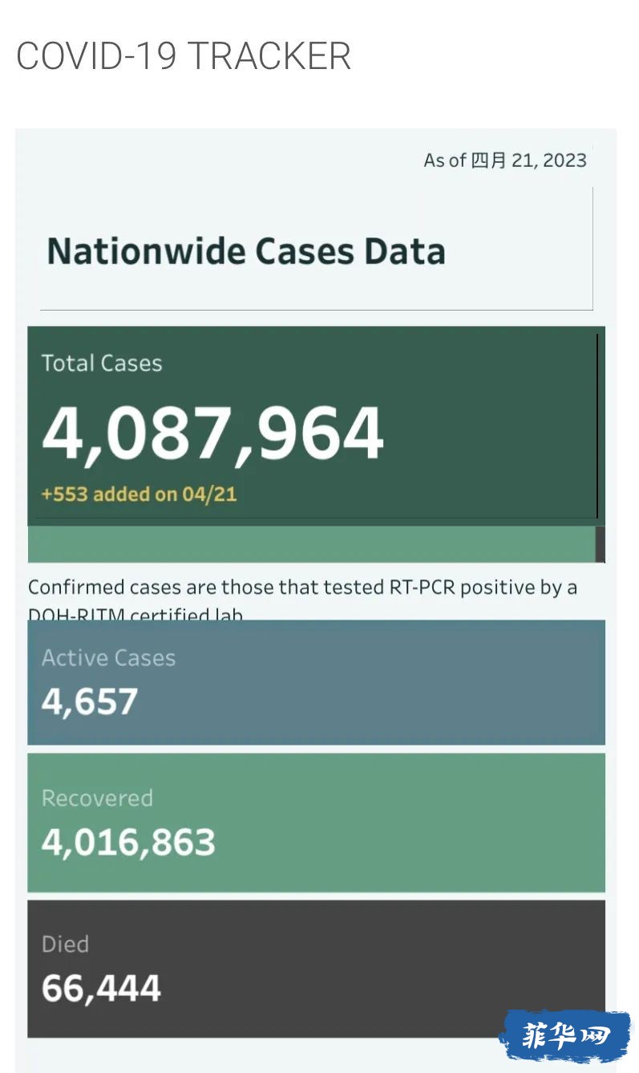639x1073 pixels.
Task: Select the Active Cases label
Action: [108, 658]
